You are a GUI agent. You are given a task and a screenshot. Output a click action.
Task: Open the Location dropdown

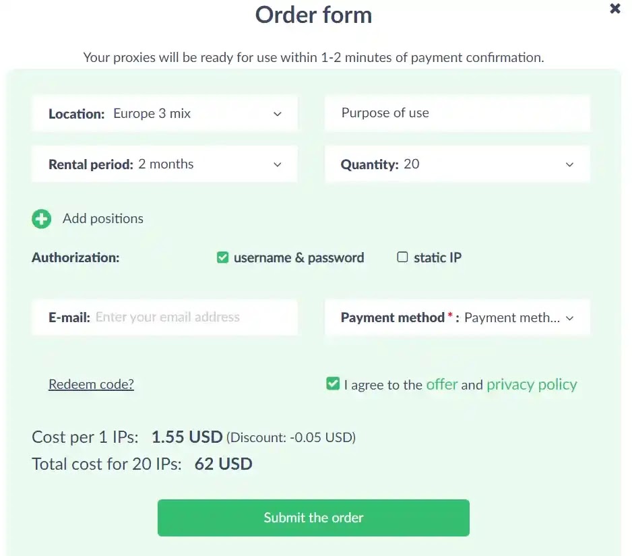pyautogui.click(x=164, y=113)
